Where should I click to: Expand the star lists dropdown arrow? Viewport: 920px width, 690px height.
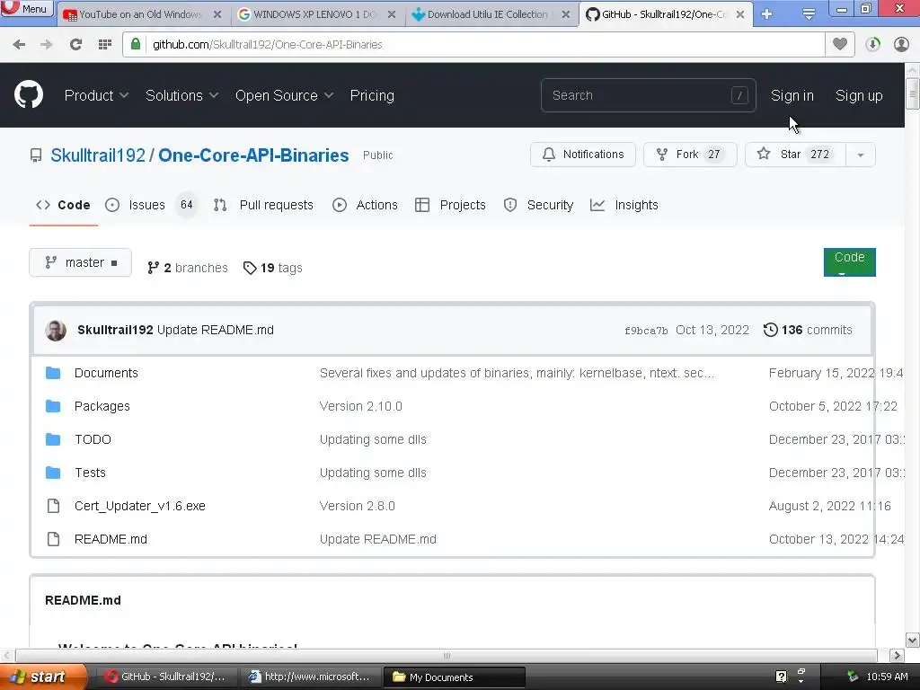pos(861,155)
